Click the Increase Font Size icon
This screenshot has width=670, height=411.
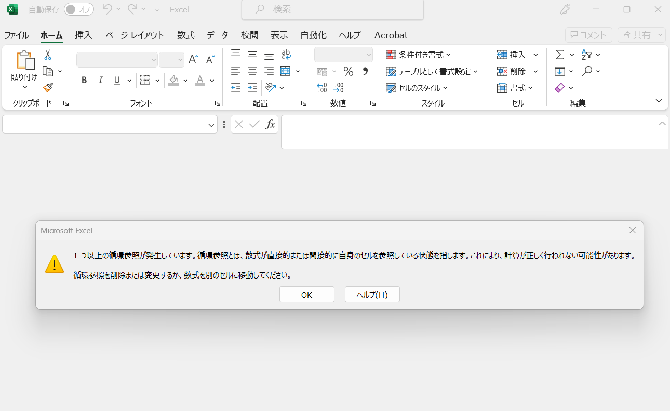[x=193, y=59]
